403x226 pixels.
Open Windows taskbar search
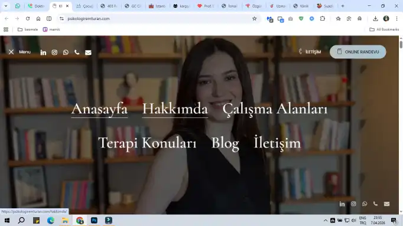click(x=22, y=220)
